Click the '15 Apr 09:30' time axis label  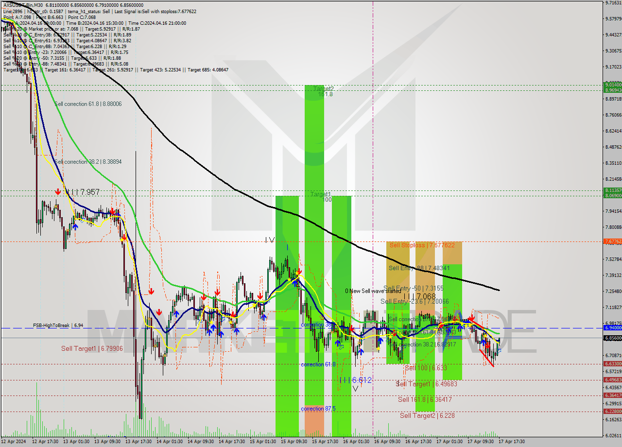pyautogui.click(x=294, y=442)
